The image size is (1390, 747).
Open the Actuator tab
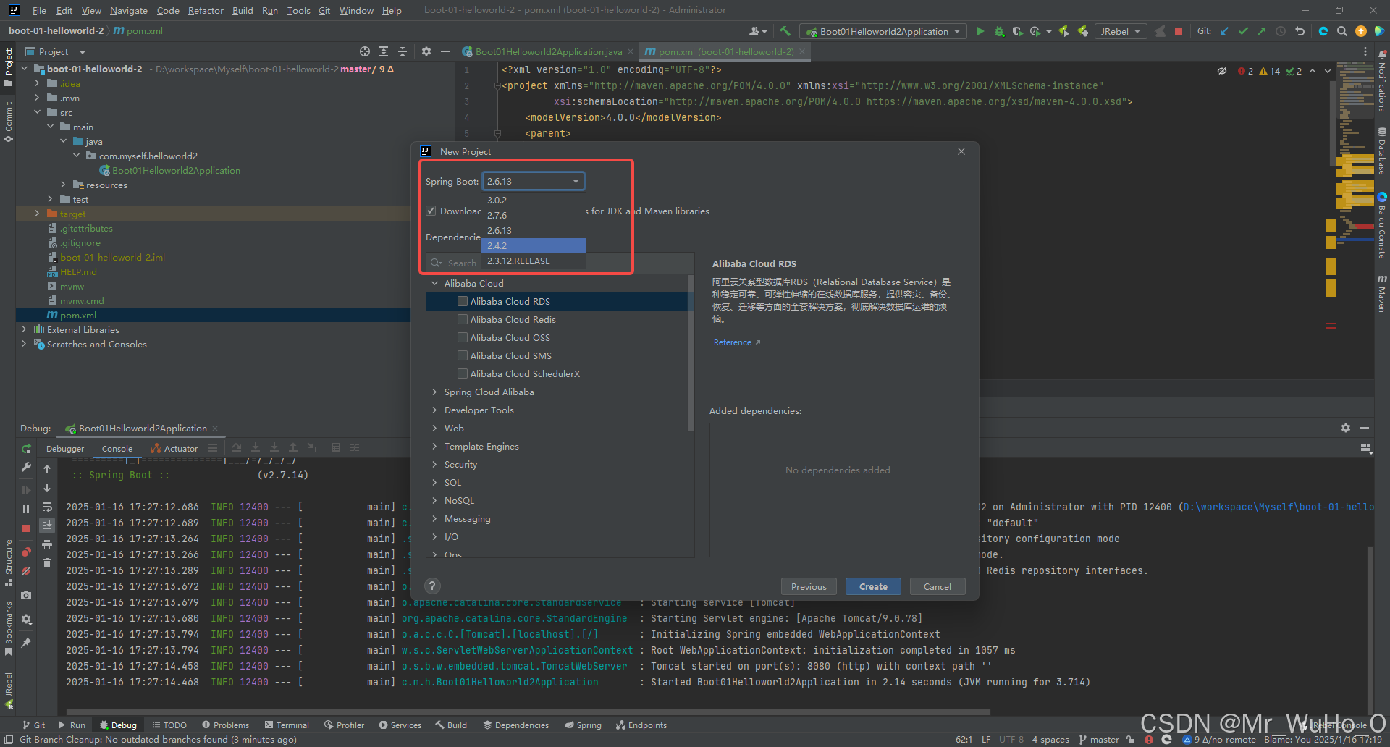coord(174,449)
